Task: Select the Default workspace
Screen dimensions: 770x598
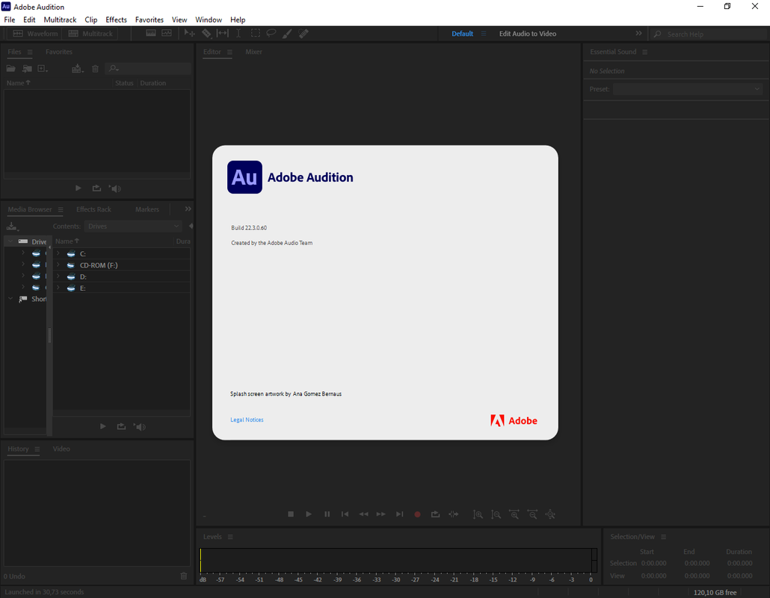Action: click(x=462, y=34)
